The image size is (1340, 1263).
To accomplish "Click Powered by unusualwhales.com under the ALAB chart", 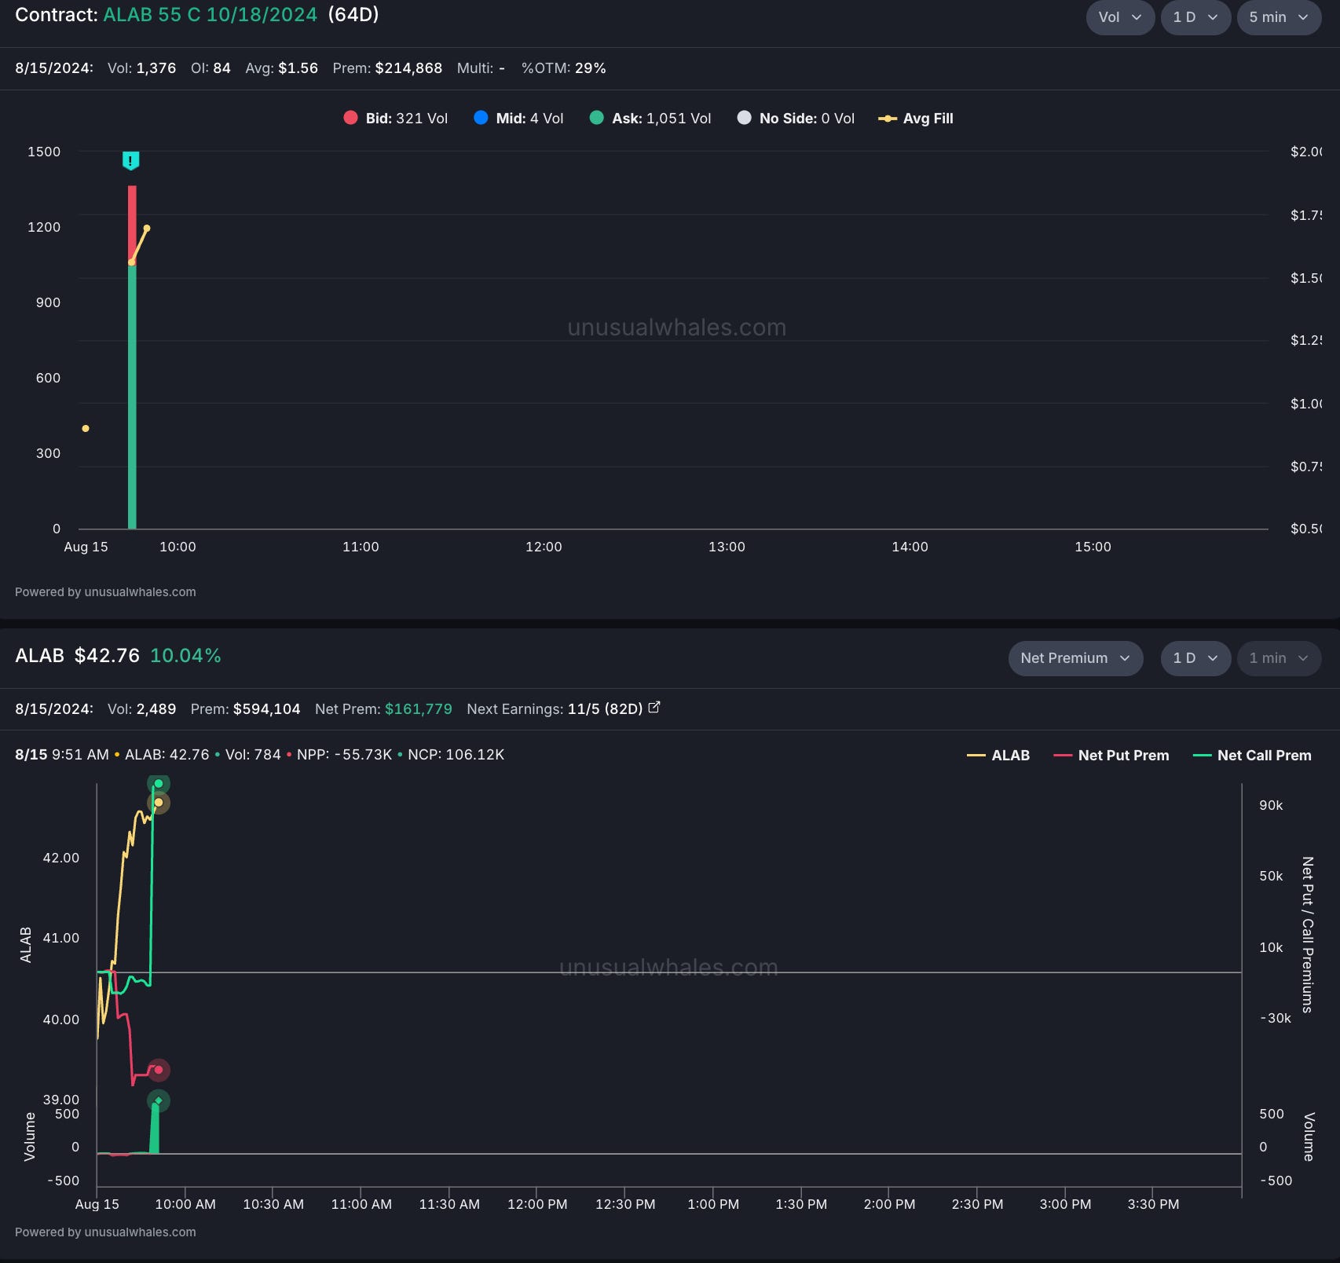I will coord(105,1232).
